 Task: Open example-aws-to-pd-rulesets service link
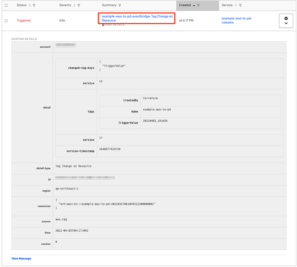pyautogui.click(x=236, y=20)
